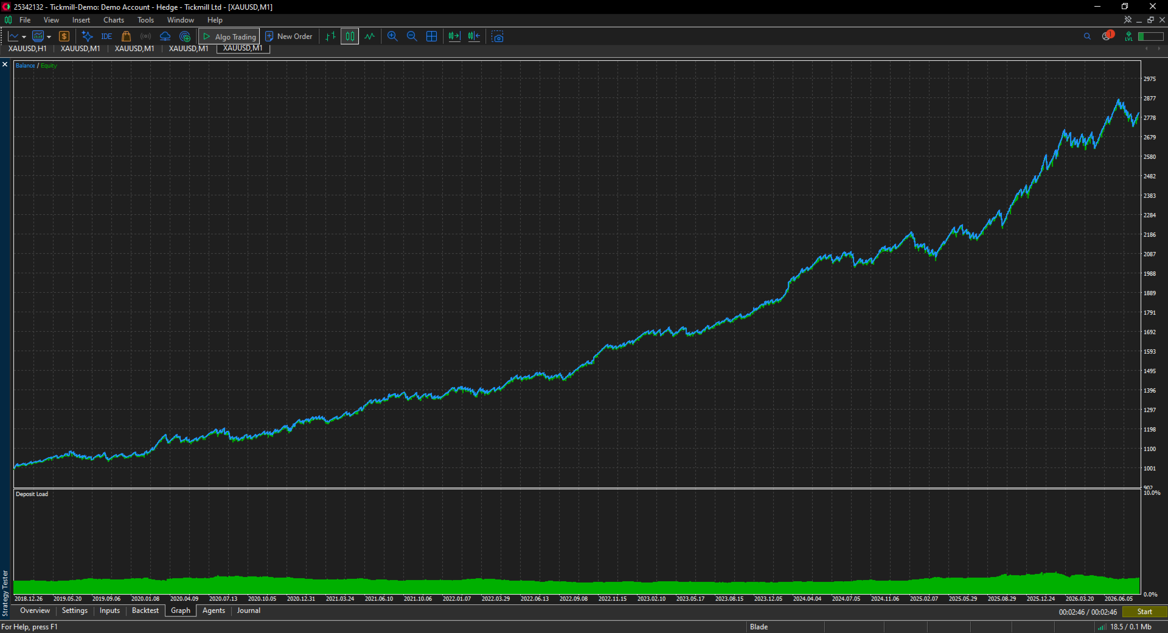This screenshot has height=633, width=1168.
Task: Switch chart to line chart mode
Action: pyautogui.click(x=369, y=37)
